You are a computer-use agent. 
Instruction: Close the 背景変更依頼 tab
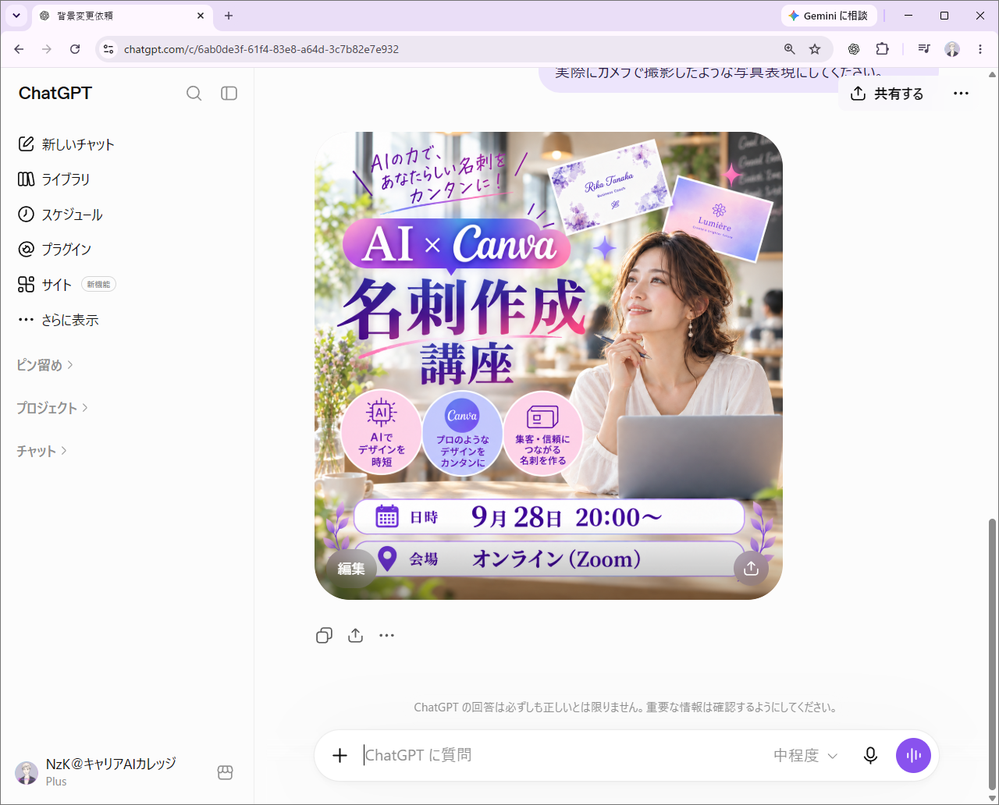201,16
